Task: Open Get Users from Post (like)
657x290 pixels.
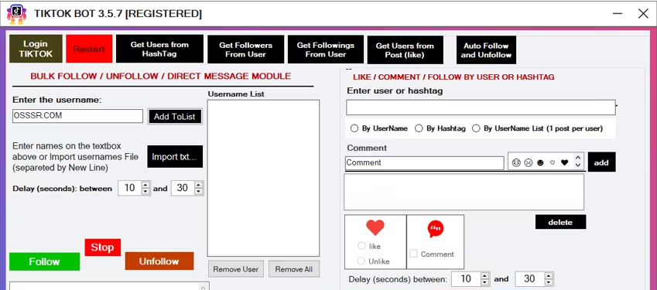Action: (x=405, y=49)
